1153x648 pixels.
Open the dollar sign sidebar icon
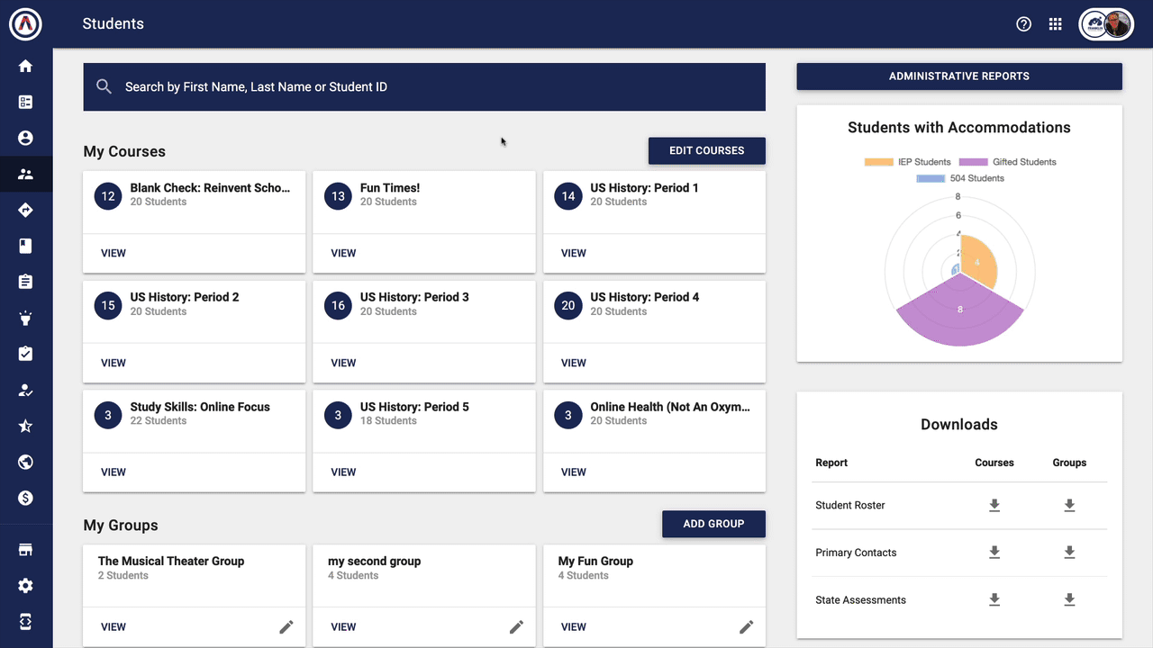(25, 498)
